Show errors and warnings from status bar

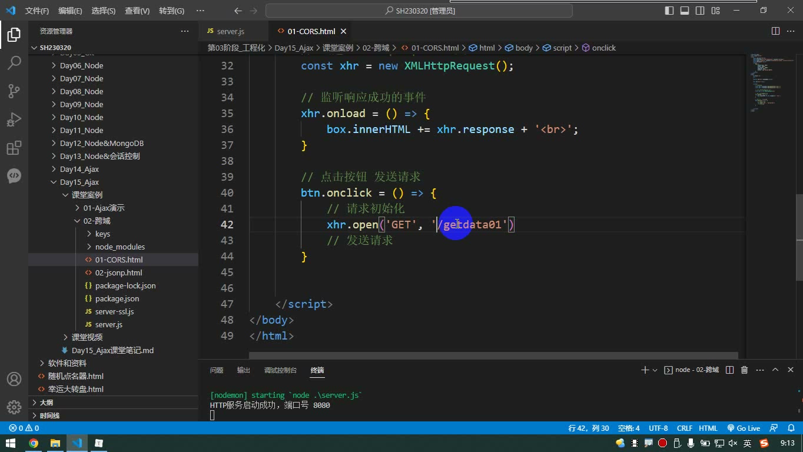[24, 428]
